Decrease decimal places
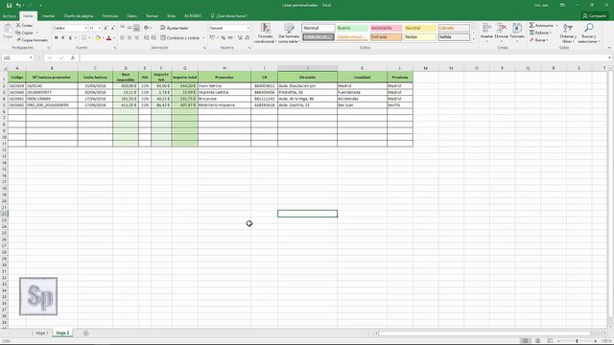Viewport: 614px width, 345px height. (x=248, y=38)
